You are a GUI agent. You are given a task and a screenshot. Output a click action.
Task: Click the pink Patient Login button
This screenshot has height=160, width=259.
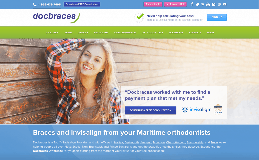[x=153, y=4]
